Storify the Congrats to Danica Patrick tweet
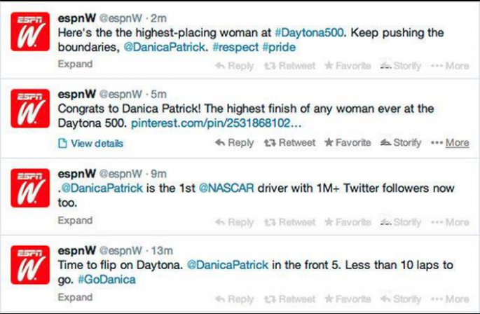 pyautogui.click(x=401, y=143)
